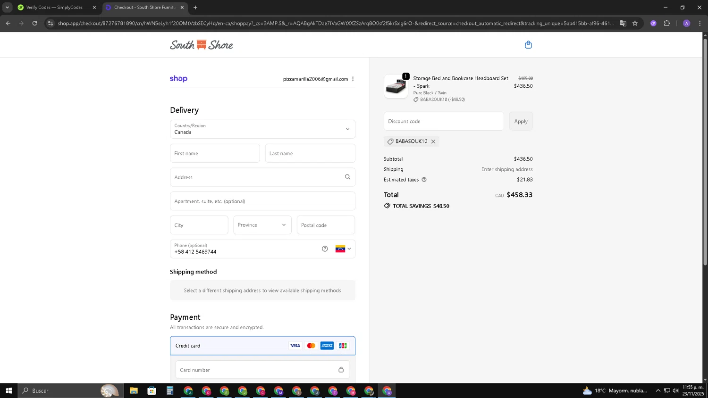Viewport: 708px width, 398px height.
Task: Focus the Last name field
Action: [310, 153]
